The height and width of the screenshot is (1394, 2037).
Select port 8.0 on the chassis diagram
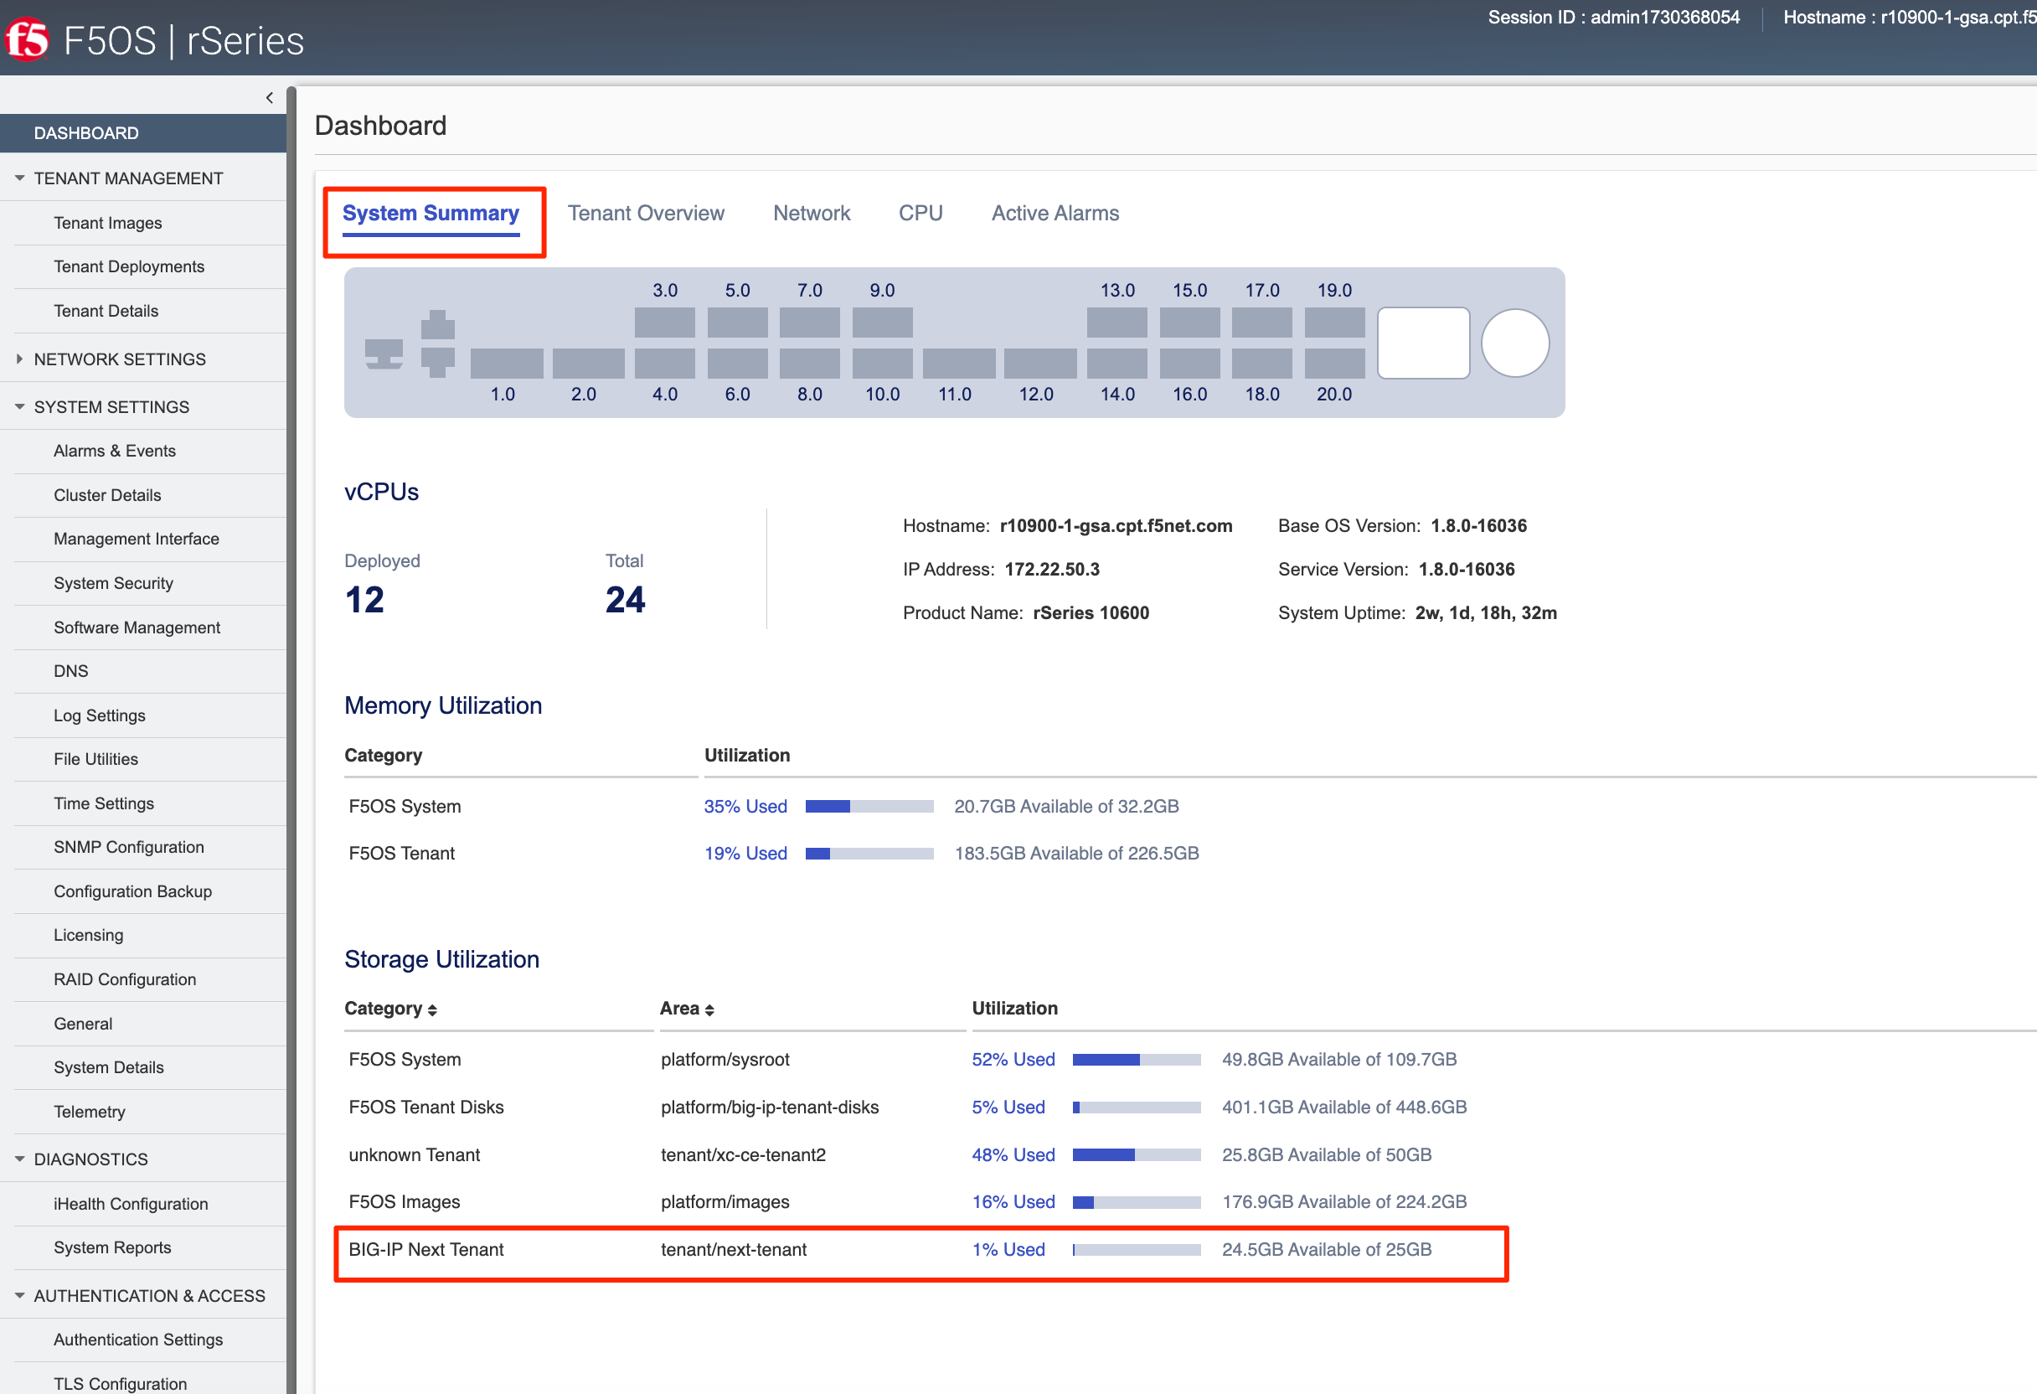[809, 363]
